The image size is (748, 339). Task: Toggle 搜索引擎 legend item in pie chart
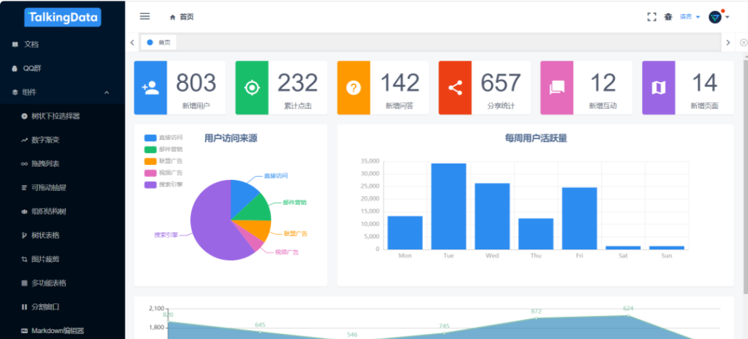pyautogui.click(x=164, y=184)
